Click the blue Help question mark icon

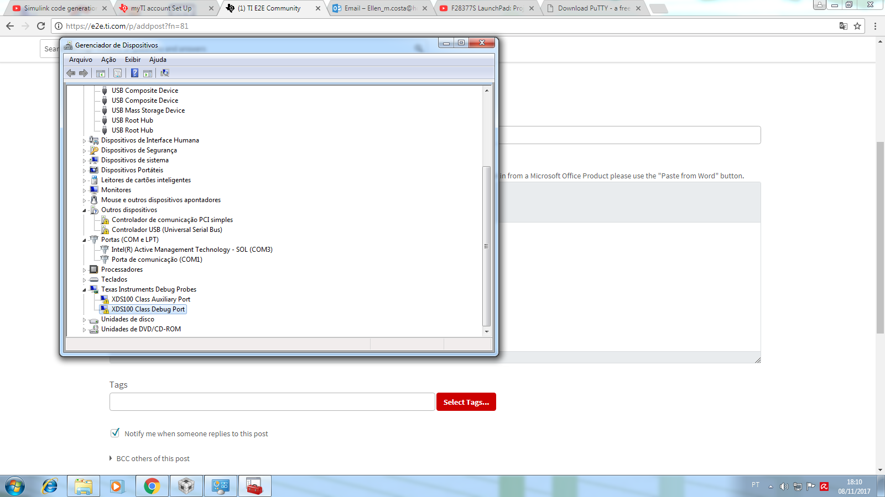tap(134, 73)
